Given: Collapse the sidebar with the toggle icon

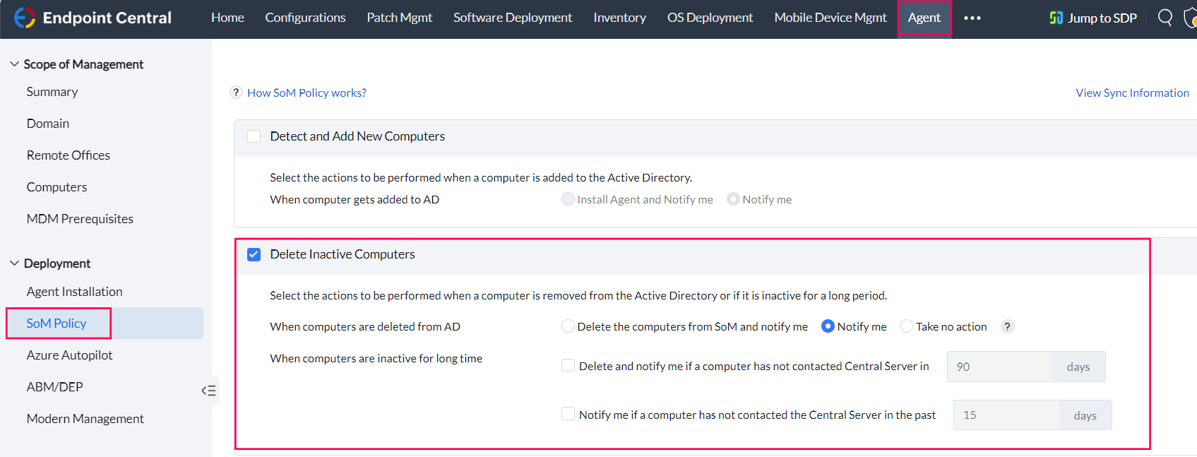Looking at the screenshot, I should click(208, 391).
